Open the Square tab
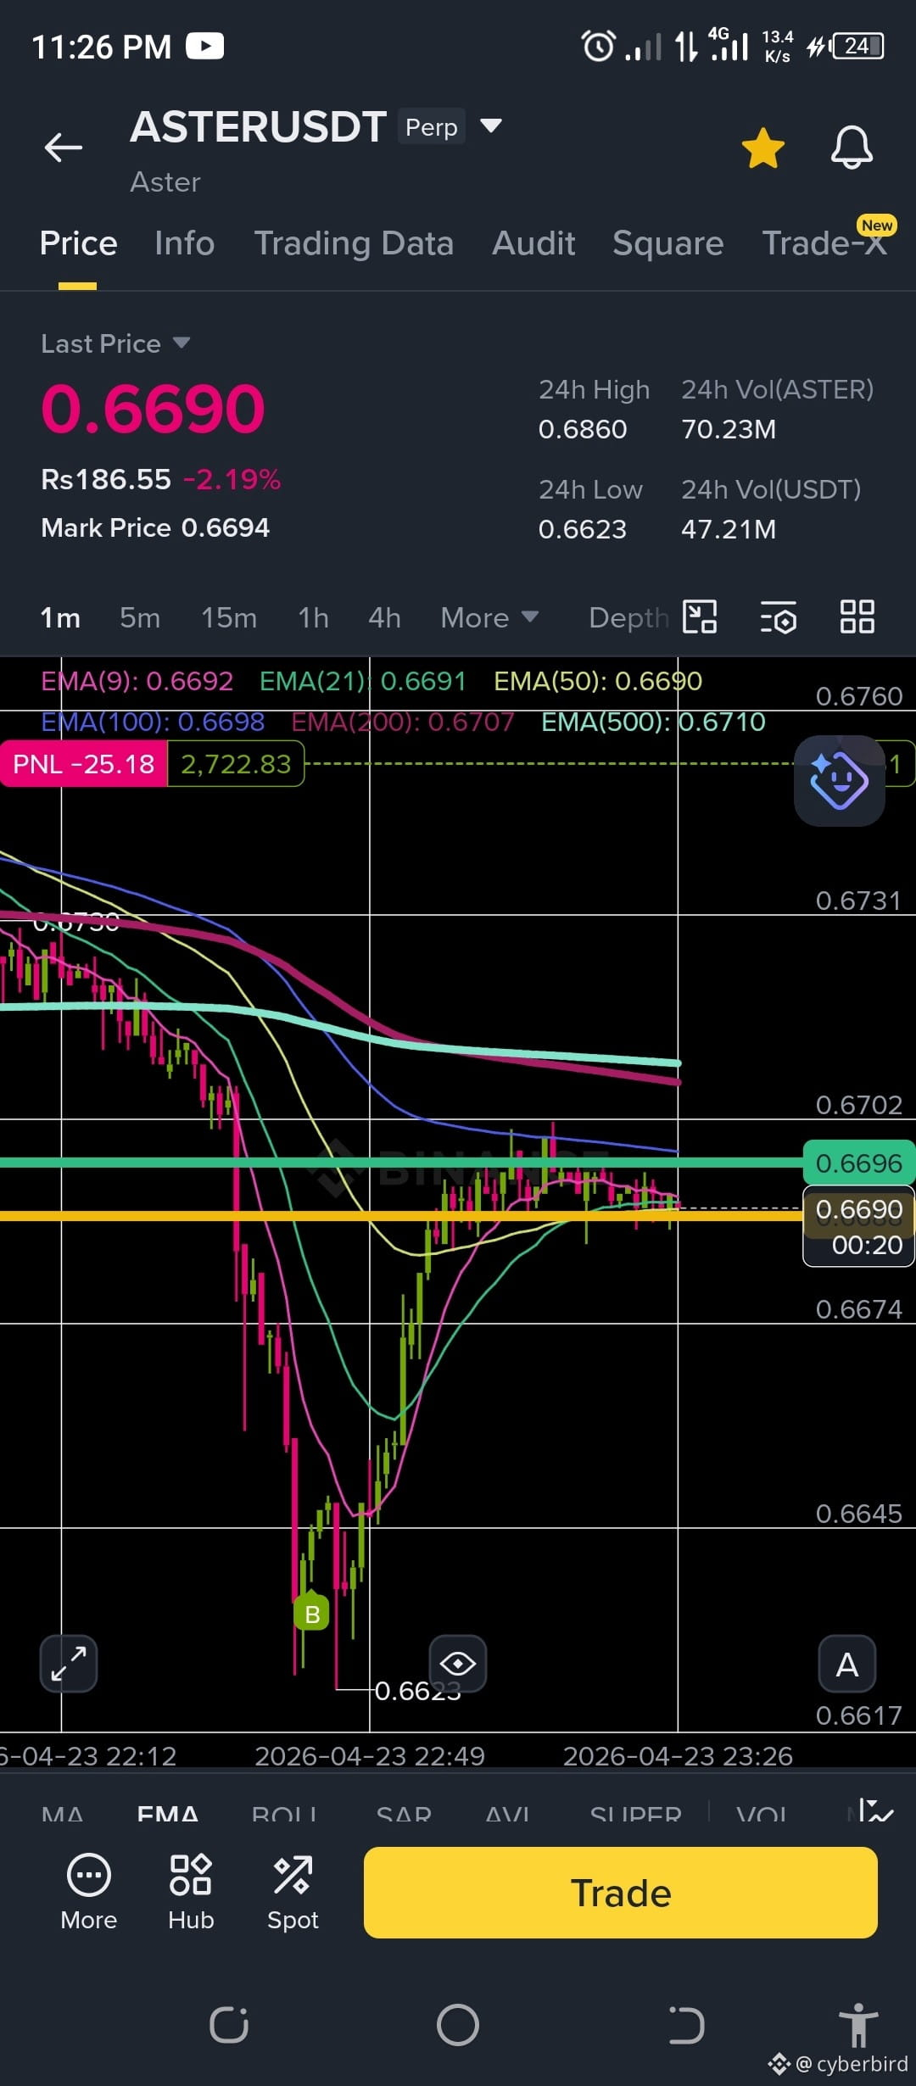Viewport: 916px width, 2086px height. click(668, 243)
